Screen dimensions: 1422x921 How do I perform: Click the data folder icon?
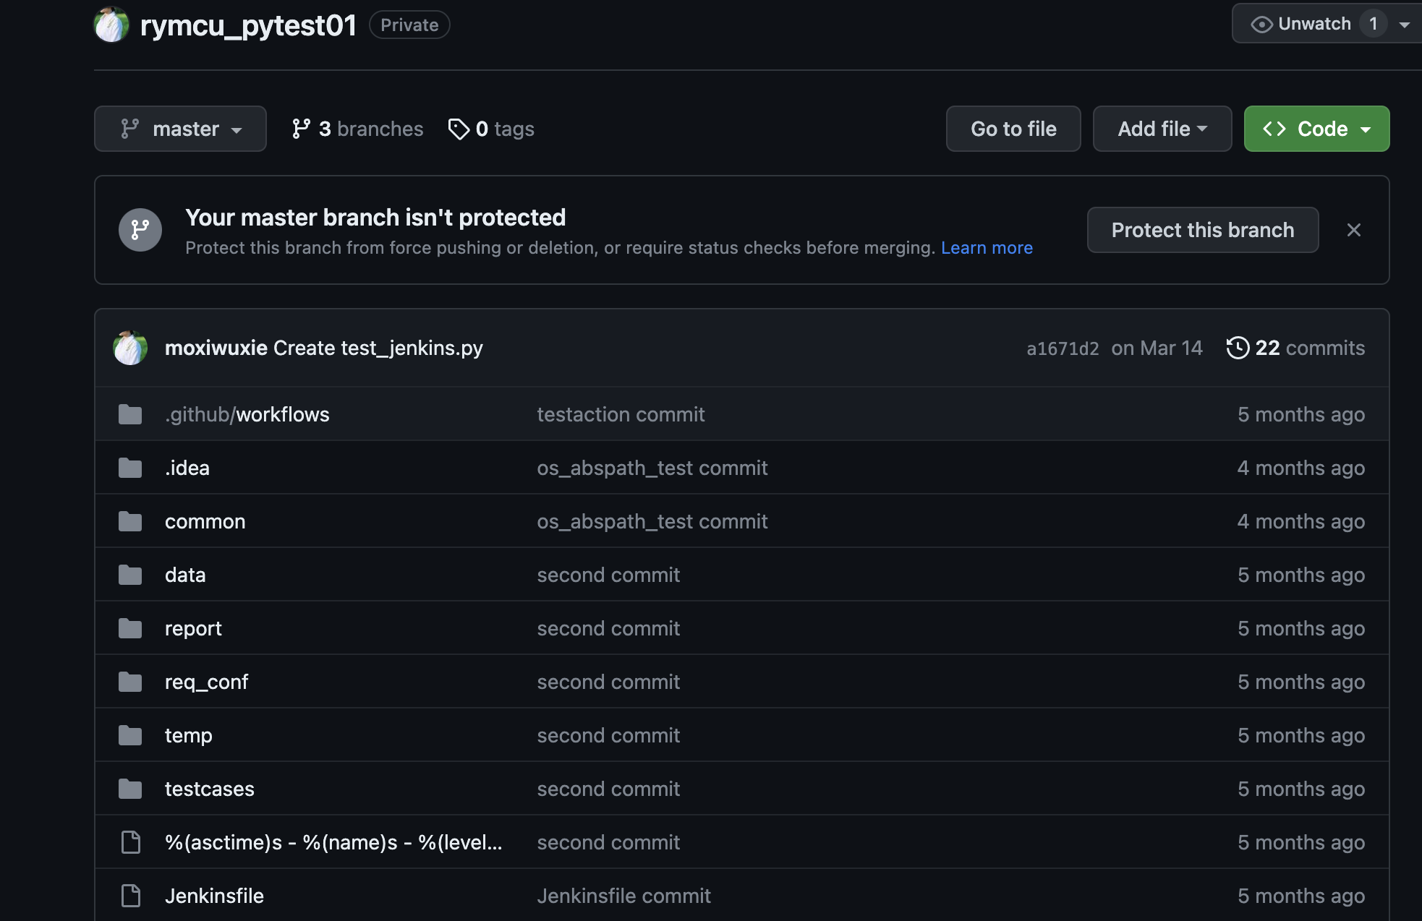130,575
